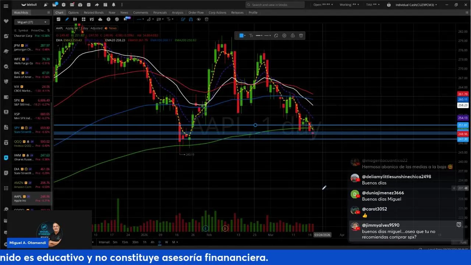This screenshot has height=265, width=471.
Task: Toggle drawings visibility eye icon
Action: 199,19
